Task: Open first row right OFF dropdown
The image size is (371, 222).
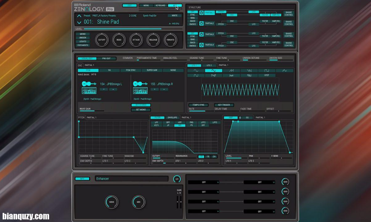Action: point(260,182)
